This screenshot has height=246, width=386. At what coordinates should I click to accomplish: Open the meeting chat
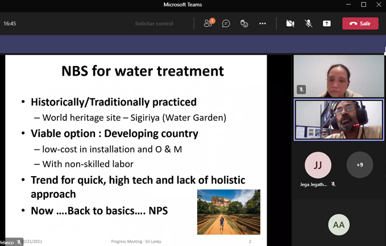[226, 23]
